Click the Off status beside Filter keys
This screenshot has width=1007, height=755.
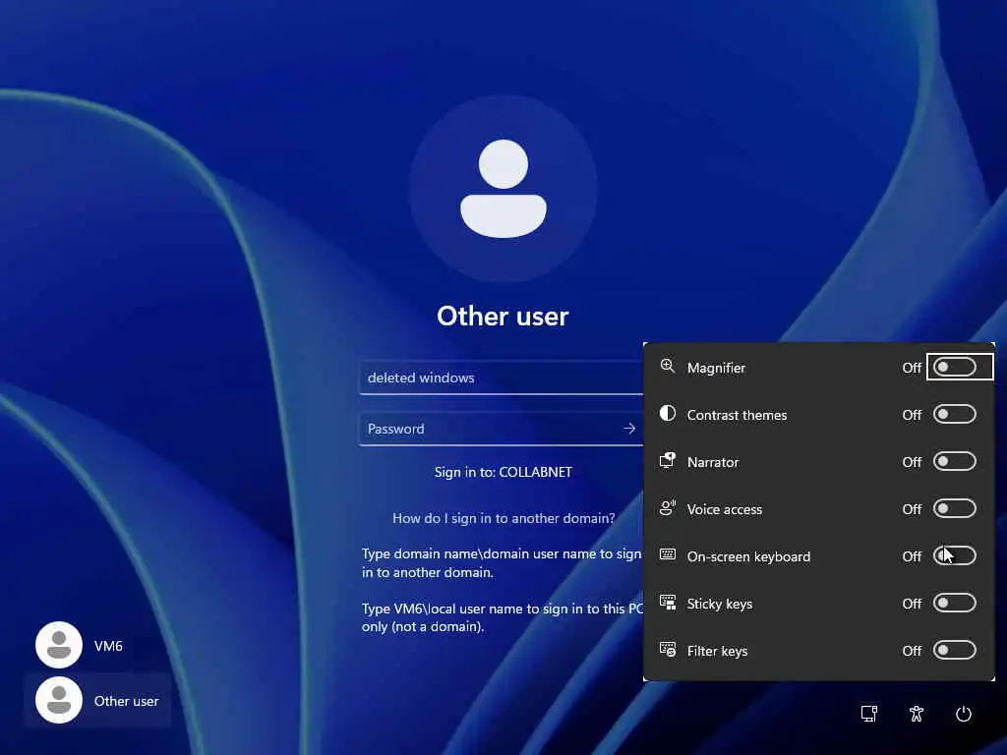(912, 651)
